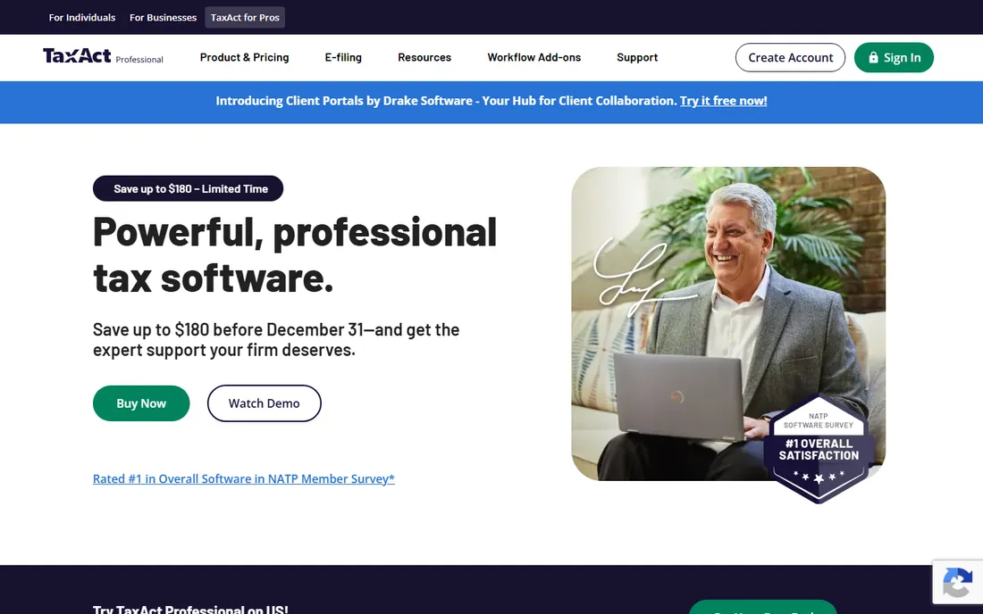This screenshot has width=983, height=614.
Task: Follow the Try it free now link
Action: [x=724, y=101]
